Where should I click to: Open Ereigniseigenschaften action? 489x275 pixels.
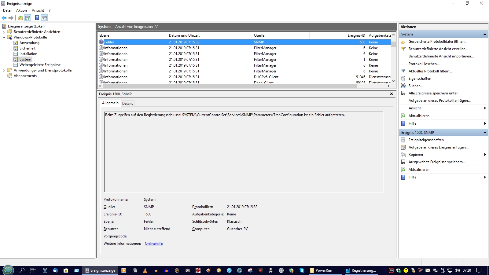click(x=426, y=140)
